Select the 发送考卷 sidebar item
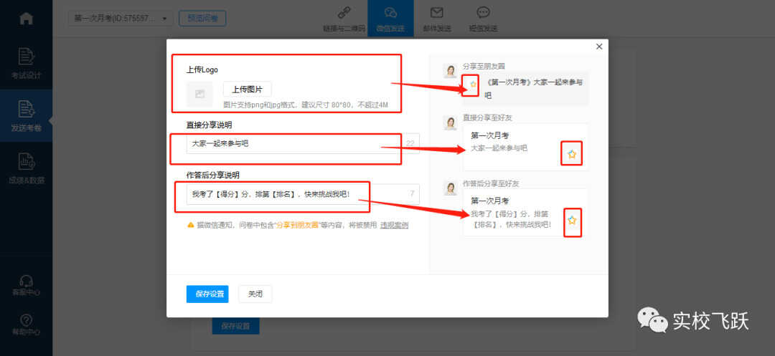 pos(26,115)
